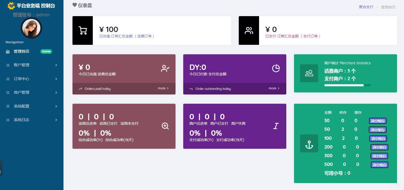Expand the 商户管理 chevron arrow
Screen dimensions: 404x190
click(x=56, y=92)
